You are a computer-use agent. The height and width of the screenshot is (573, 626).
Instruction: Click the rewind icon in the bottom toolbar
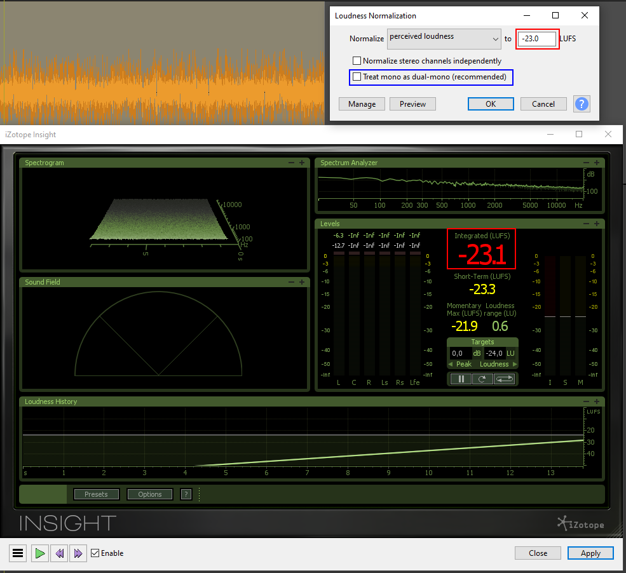coord(58,553)
